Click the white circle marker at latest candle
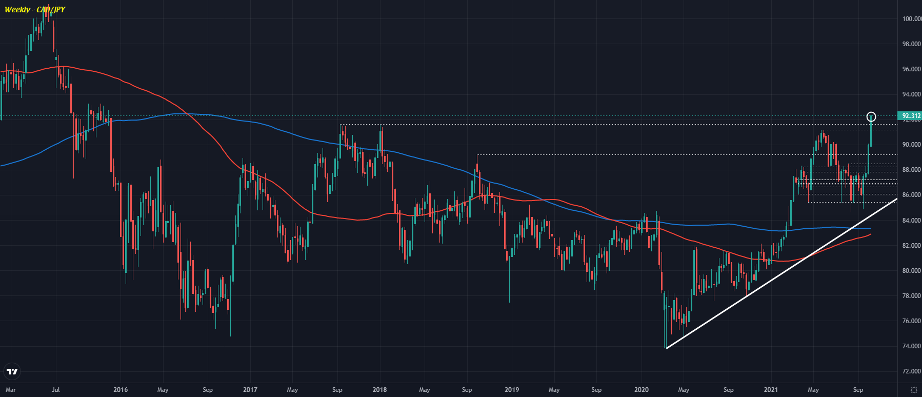This screenshot has width=922, height=397. 871,116
